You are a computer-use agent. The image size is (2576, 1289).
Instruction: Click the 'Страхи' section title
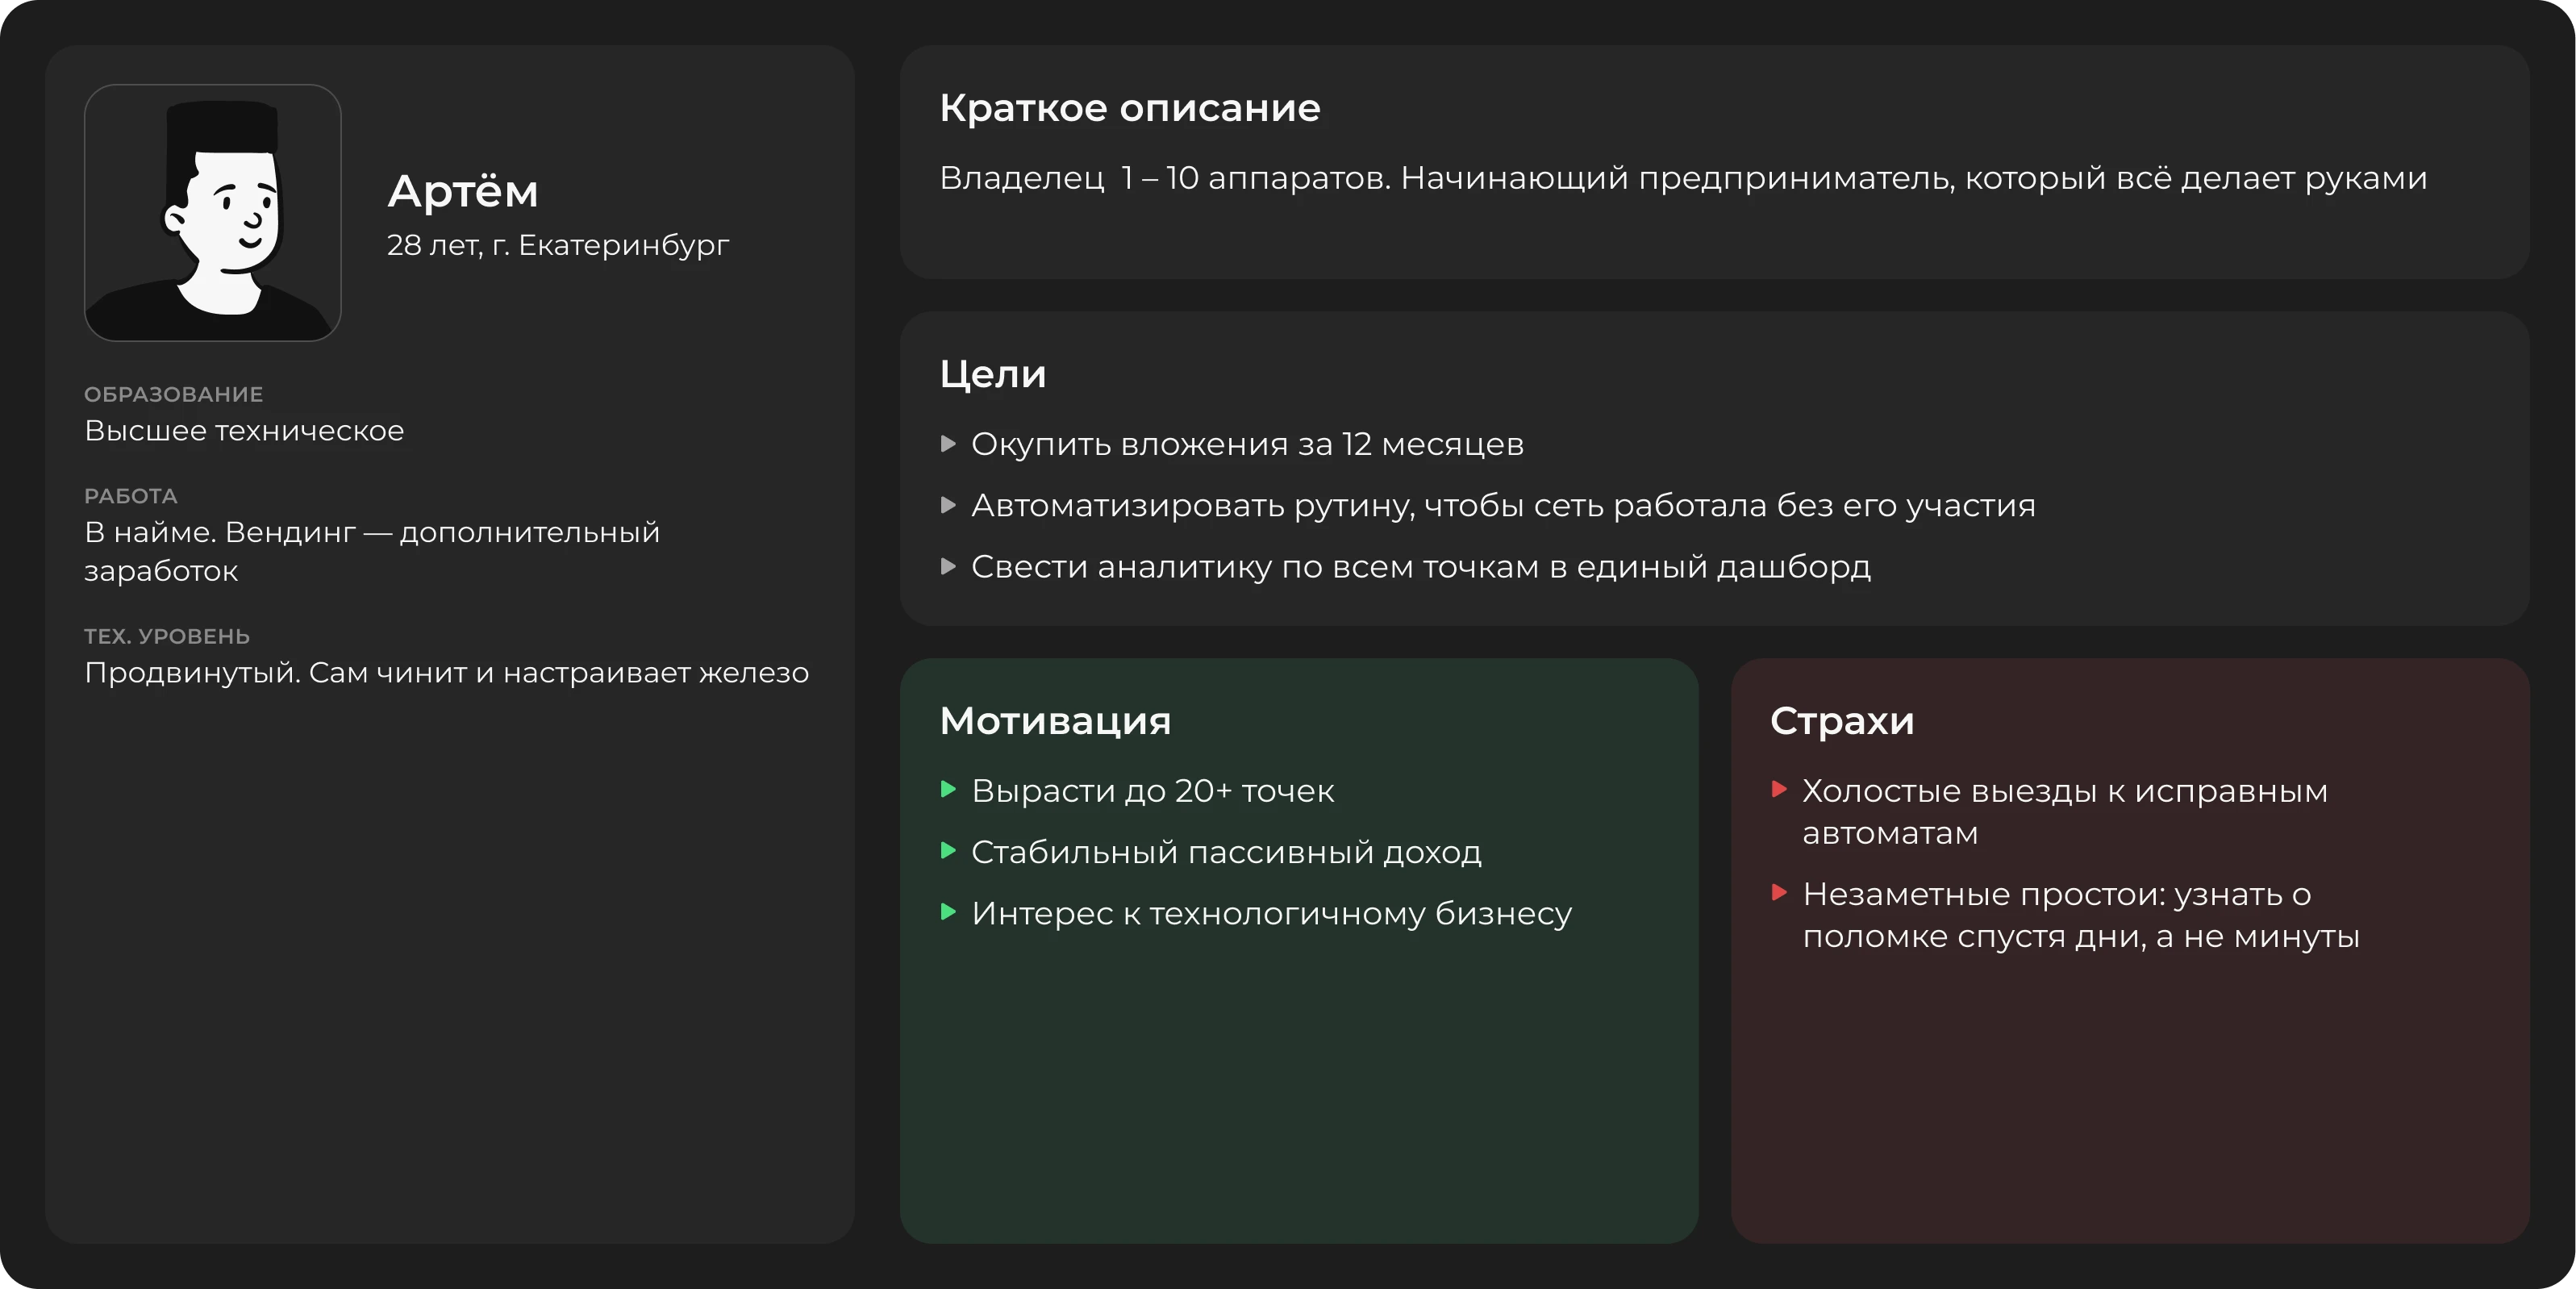pyautogui.click(x=1841, y=721)
